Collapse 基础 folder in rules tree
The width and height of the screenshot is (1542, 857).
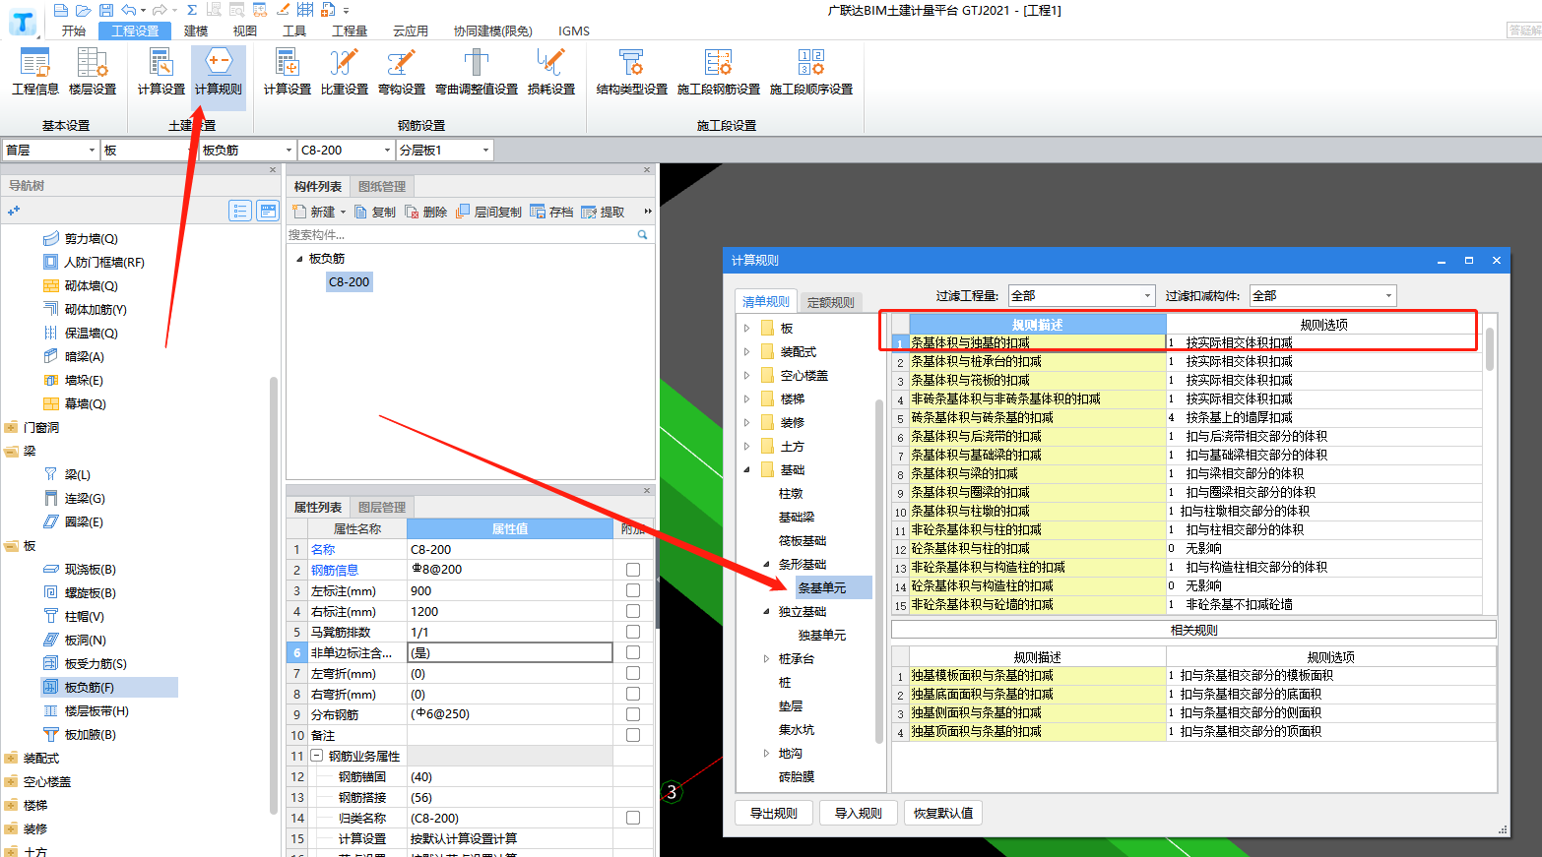[746, 470]
